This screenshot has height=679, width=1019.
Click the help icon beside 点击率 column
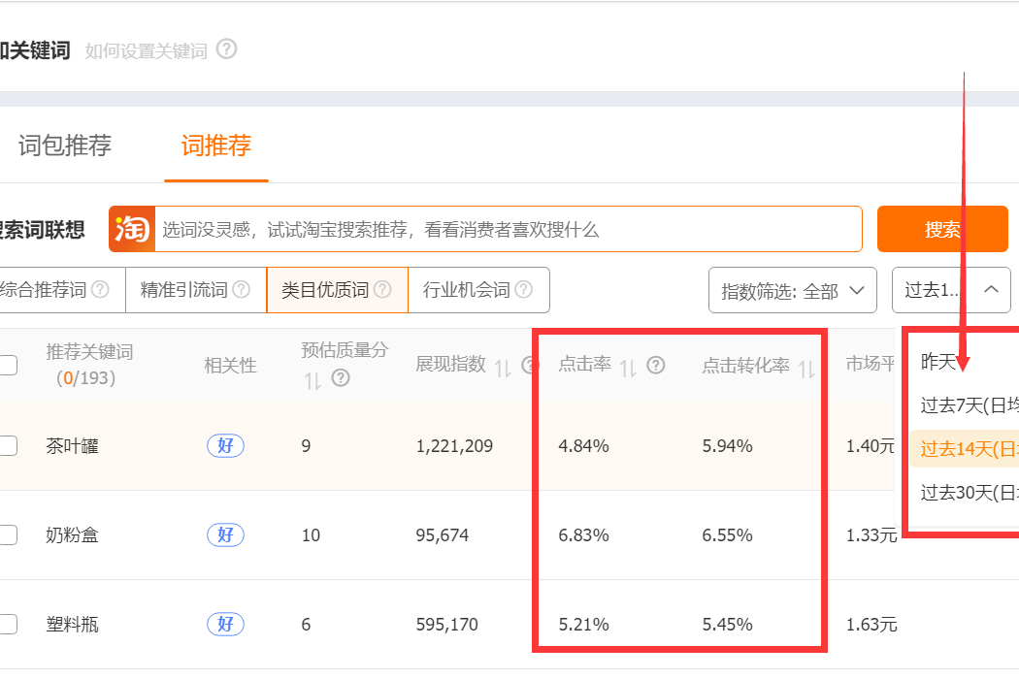coord(656,366)
